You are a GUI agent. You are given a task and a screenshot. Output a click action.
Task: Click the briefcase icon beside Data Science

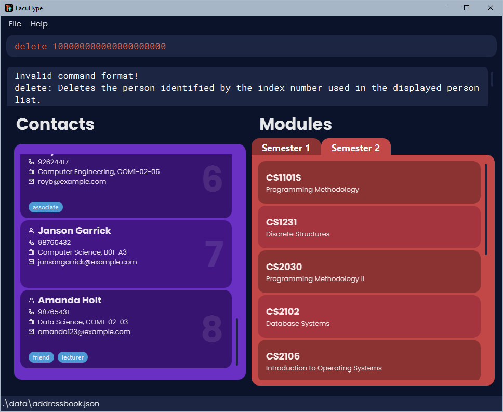click(x=31, y=322)
